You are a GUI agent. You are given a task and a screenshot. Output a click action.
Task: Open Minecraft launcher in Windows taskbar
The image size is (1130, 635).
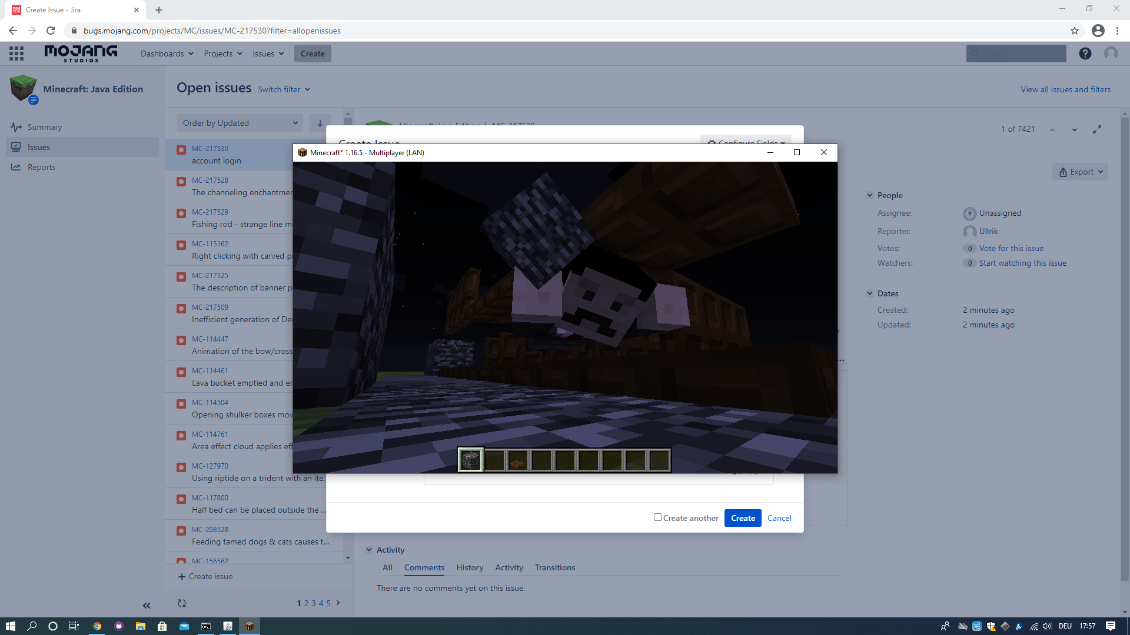(x=250, y=626)
